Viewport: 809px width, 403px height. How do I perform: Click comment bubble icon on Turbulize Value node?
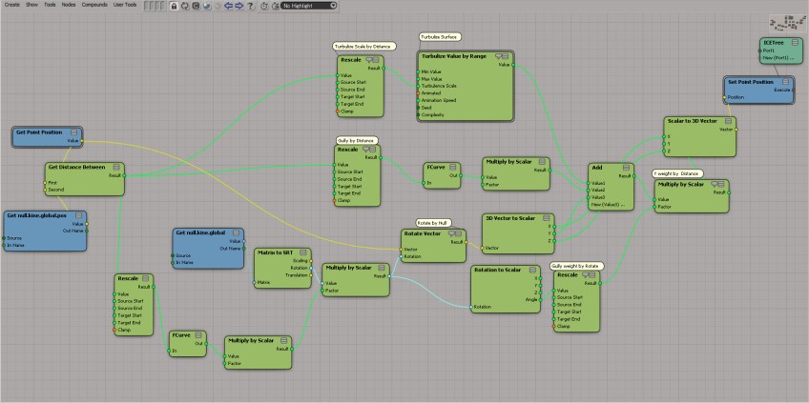pyautogui.click(x=501, y=57)
